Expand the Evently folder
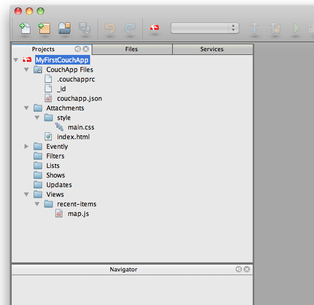 coord(26,147)
